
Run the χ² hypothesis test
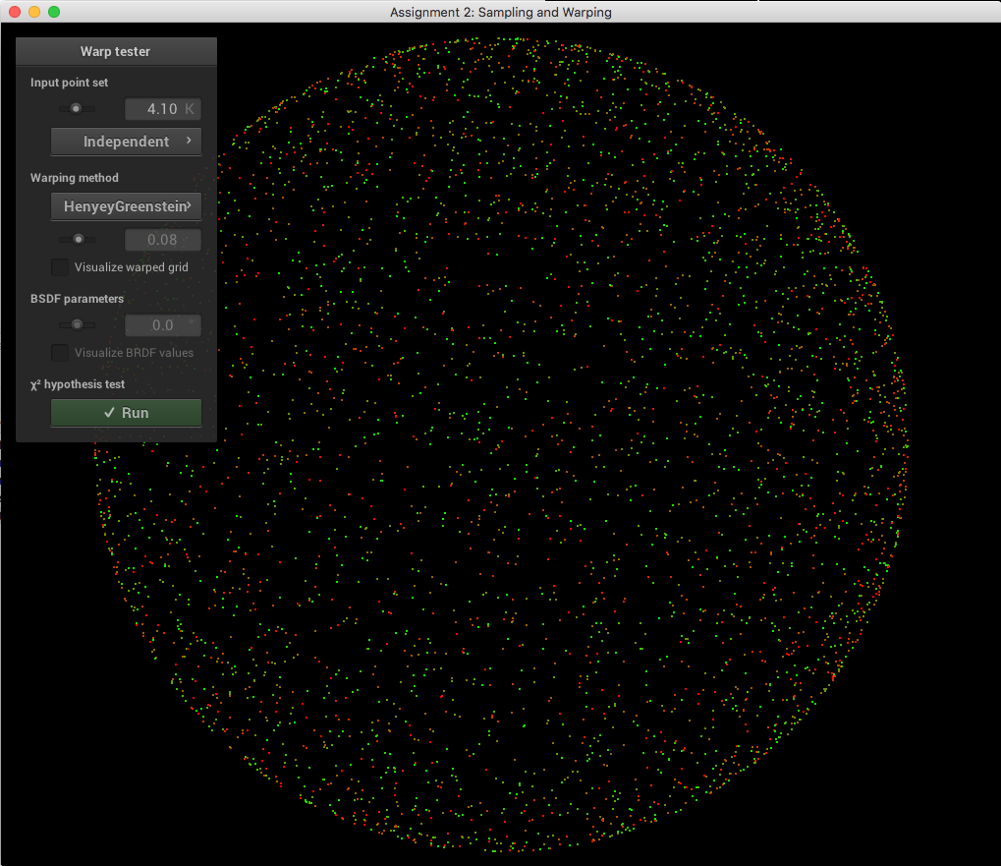(126, 413)
